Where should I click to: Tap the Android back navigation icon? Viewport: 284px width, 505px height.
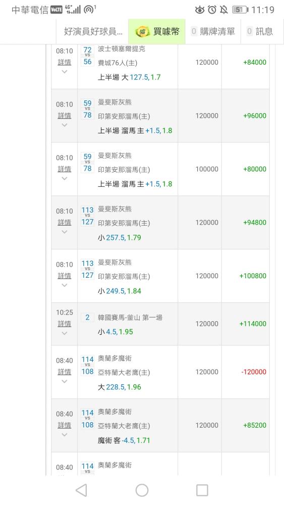[x=81, y=490]
